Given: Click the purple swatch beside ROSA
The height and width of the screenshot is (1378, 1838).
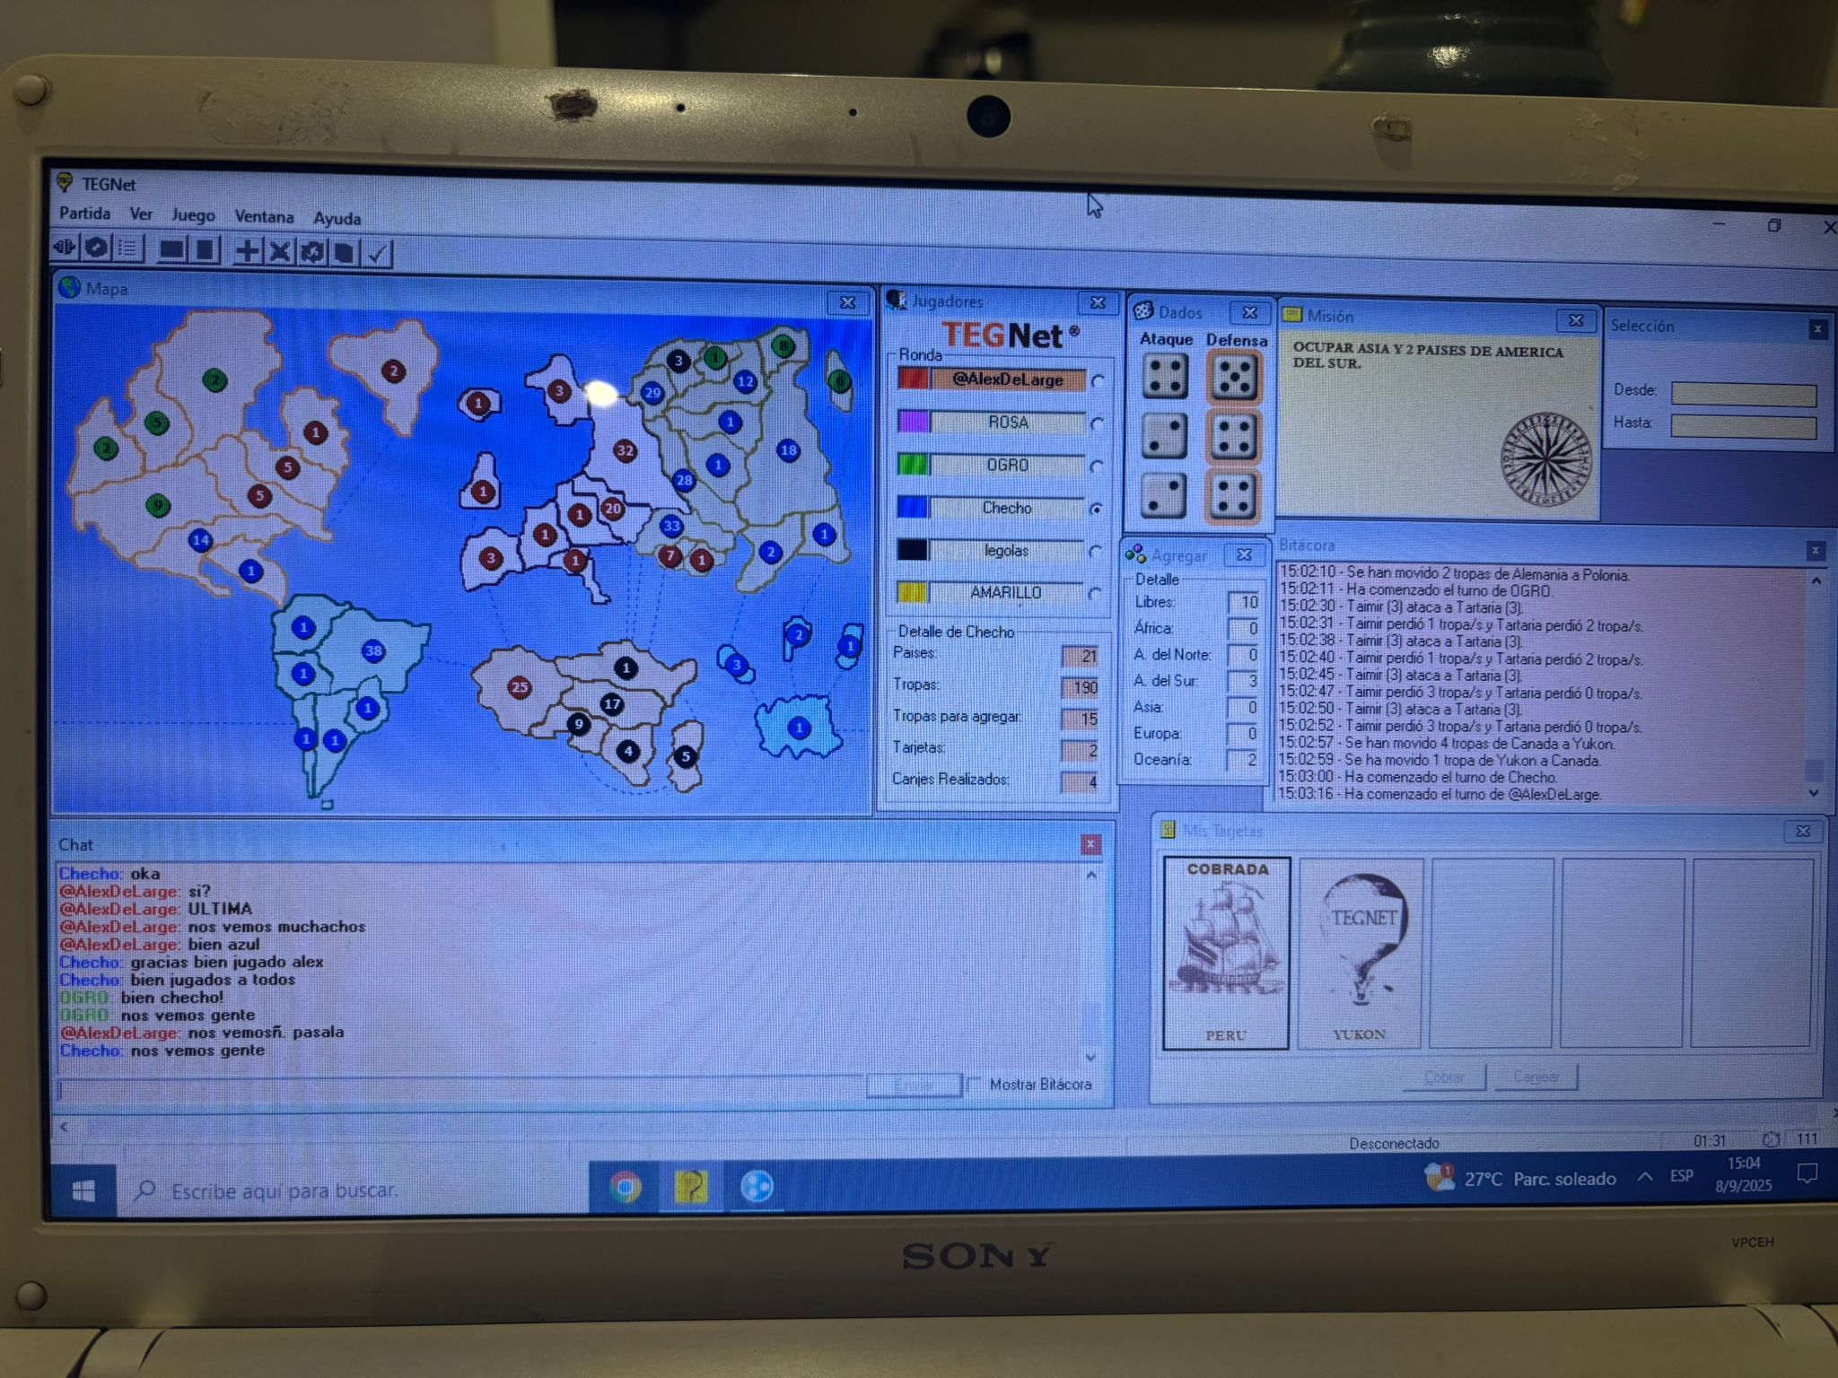Looking at the screenshot, I should click(913, 421).
